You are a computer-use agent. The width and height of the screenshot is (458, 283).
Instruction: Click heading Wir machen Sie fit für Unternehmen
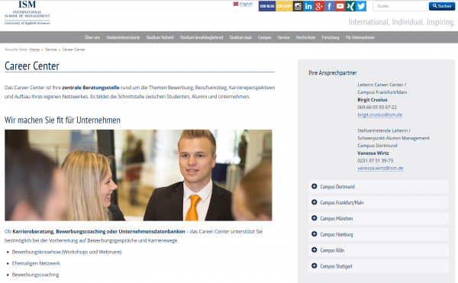point(63,121)
